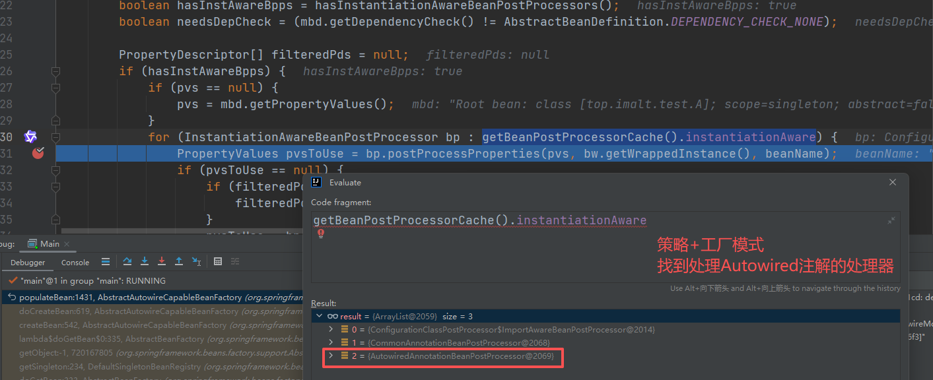Viewport: 933px width, 380px height.
Task: Click the red Force Step Into icon
Action: [x=162, y=262]
